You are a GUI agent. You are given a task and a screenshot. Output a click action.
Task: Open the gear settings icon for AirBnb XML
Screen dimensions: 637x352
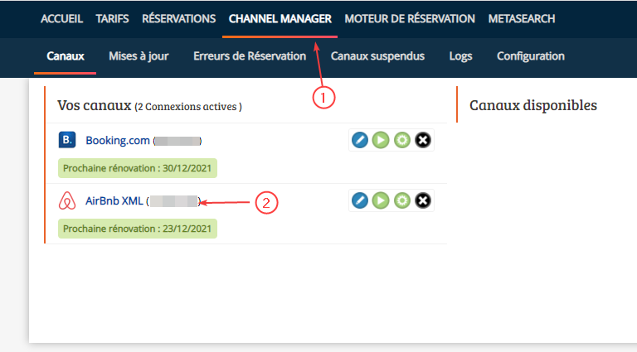tap(402, 200)
